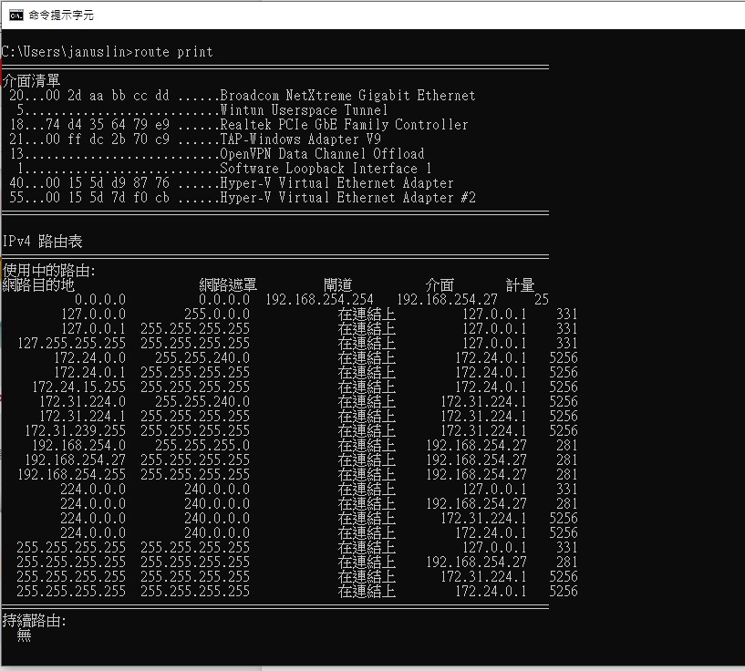The height and width of the screenshot is (671, 745).
Task: Click the TAP-Windows Adapter V9 entry
Action: coord(300,139)
